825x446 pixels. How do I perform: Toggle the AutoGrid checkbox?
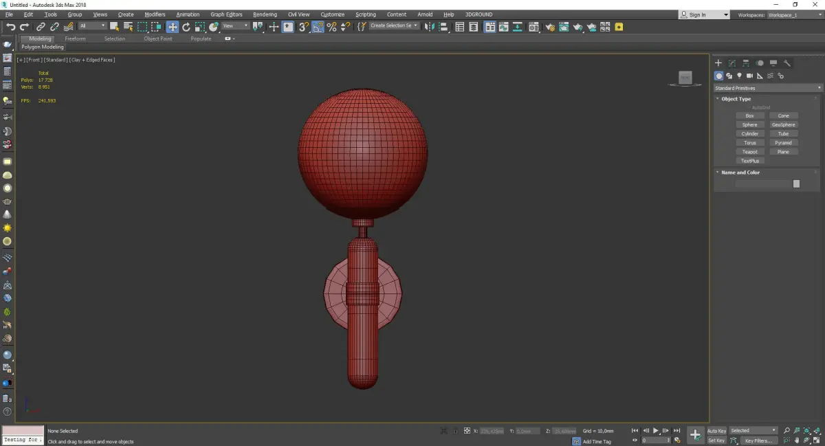point(761,108)
